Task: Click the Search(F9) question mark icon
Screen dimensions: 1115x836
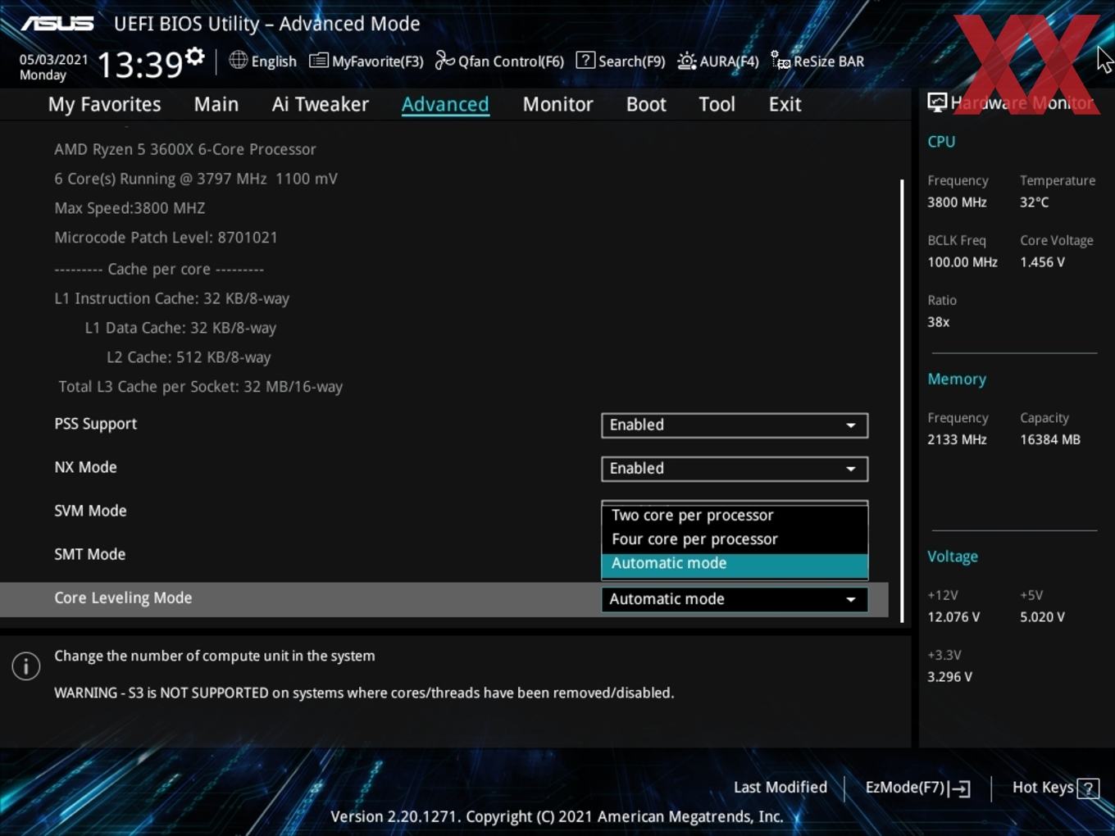Action: click(585, 60)
